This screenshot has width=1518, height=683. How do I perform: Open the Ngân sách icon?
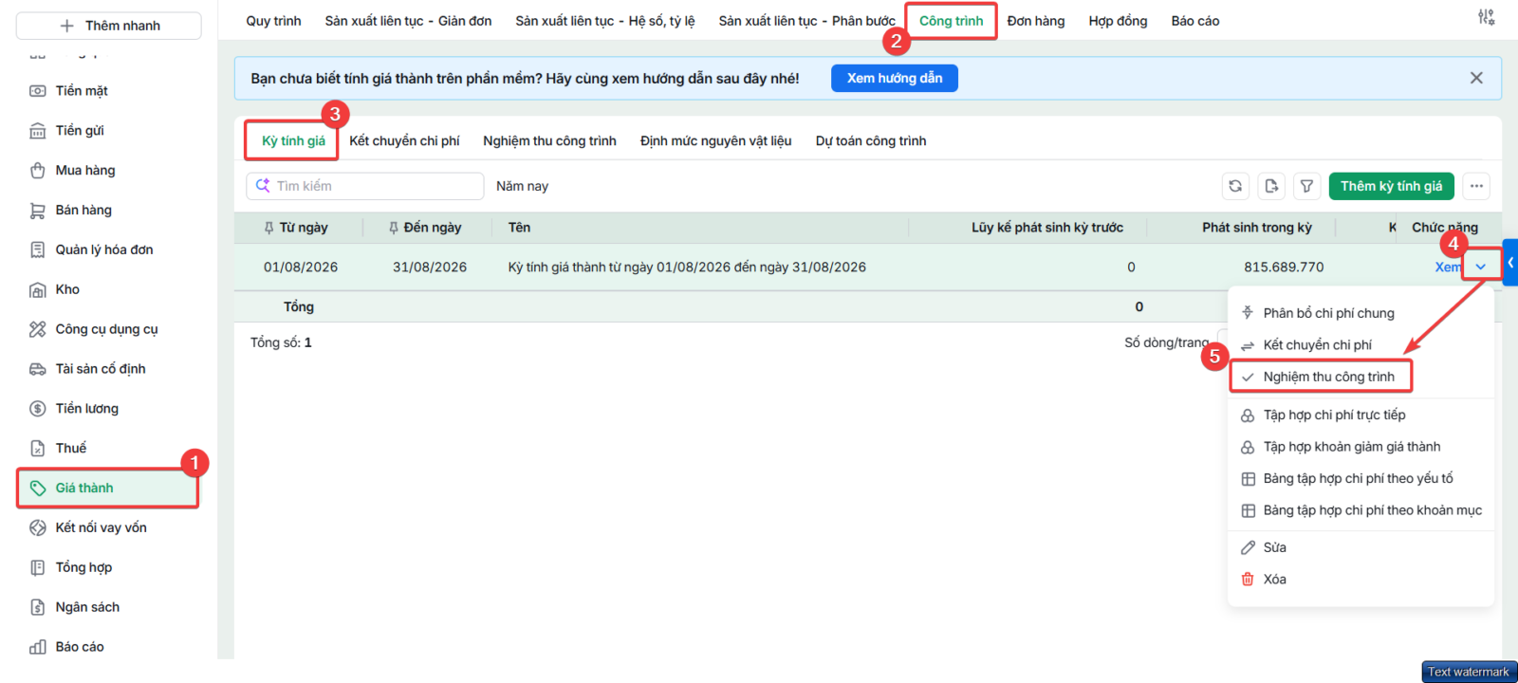pos(38,607)
